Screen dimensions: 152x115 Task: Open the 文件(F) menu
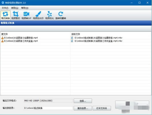pos(5,8)
